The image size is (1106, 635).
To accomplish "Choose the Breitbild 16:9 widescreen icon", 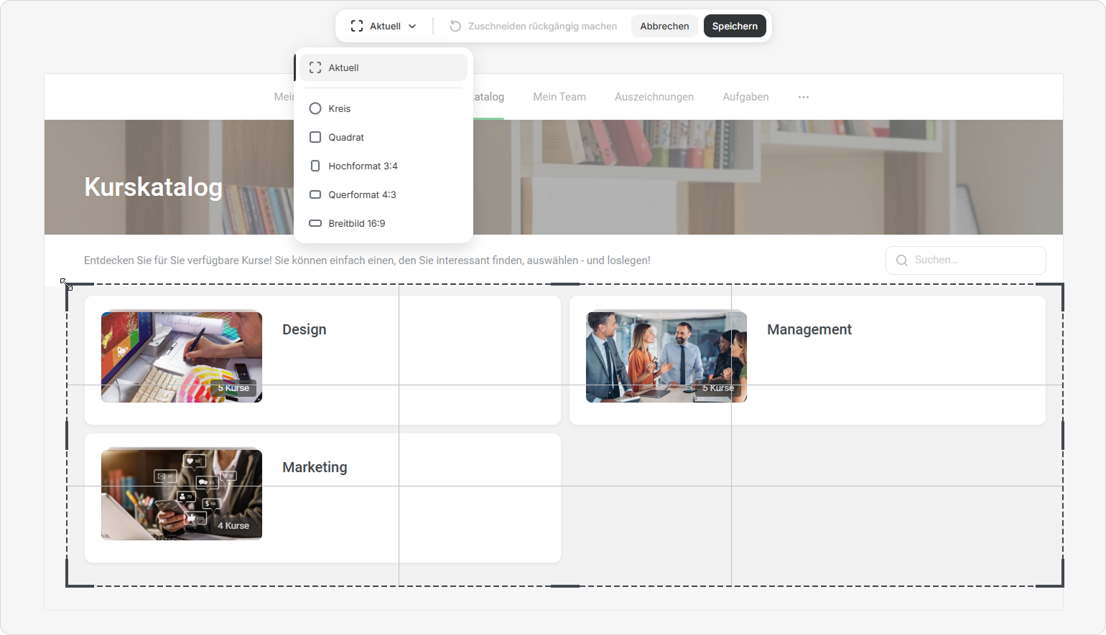I will pos(315,223).
